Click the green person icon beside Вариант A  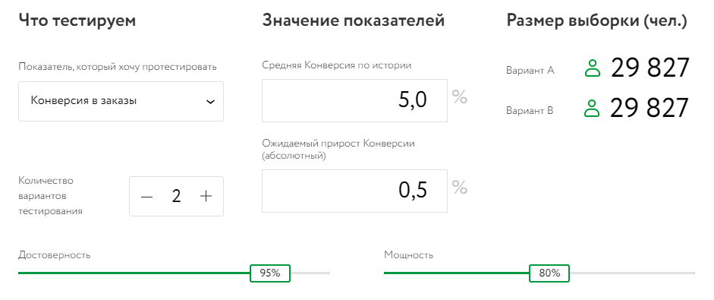(593, 68)
